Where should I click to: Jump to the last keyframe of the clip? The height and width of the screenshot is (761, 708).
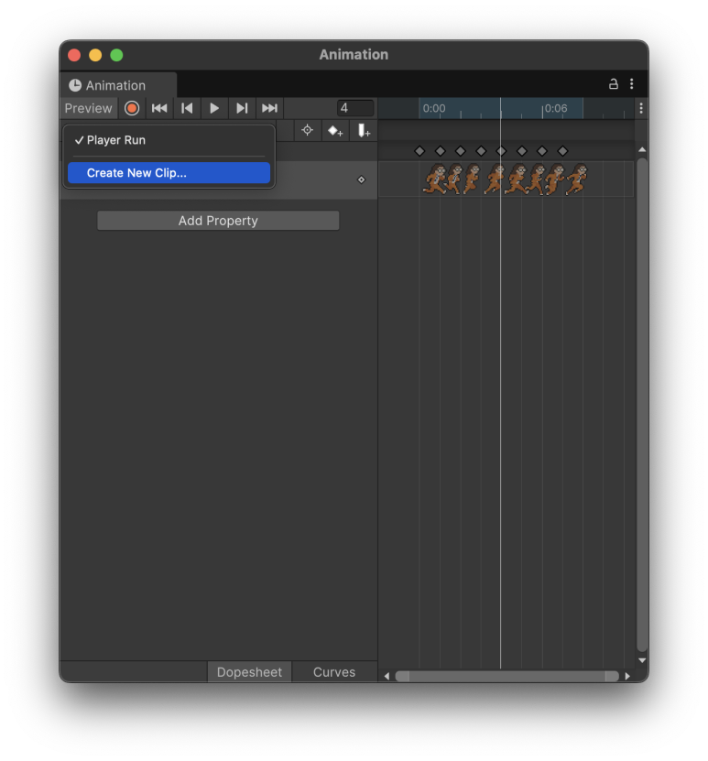[x=269, y=108]
